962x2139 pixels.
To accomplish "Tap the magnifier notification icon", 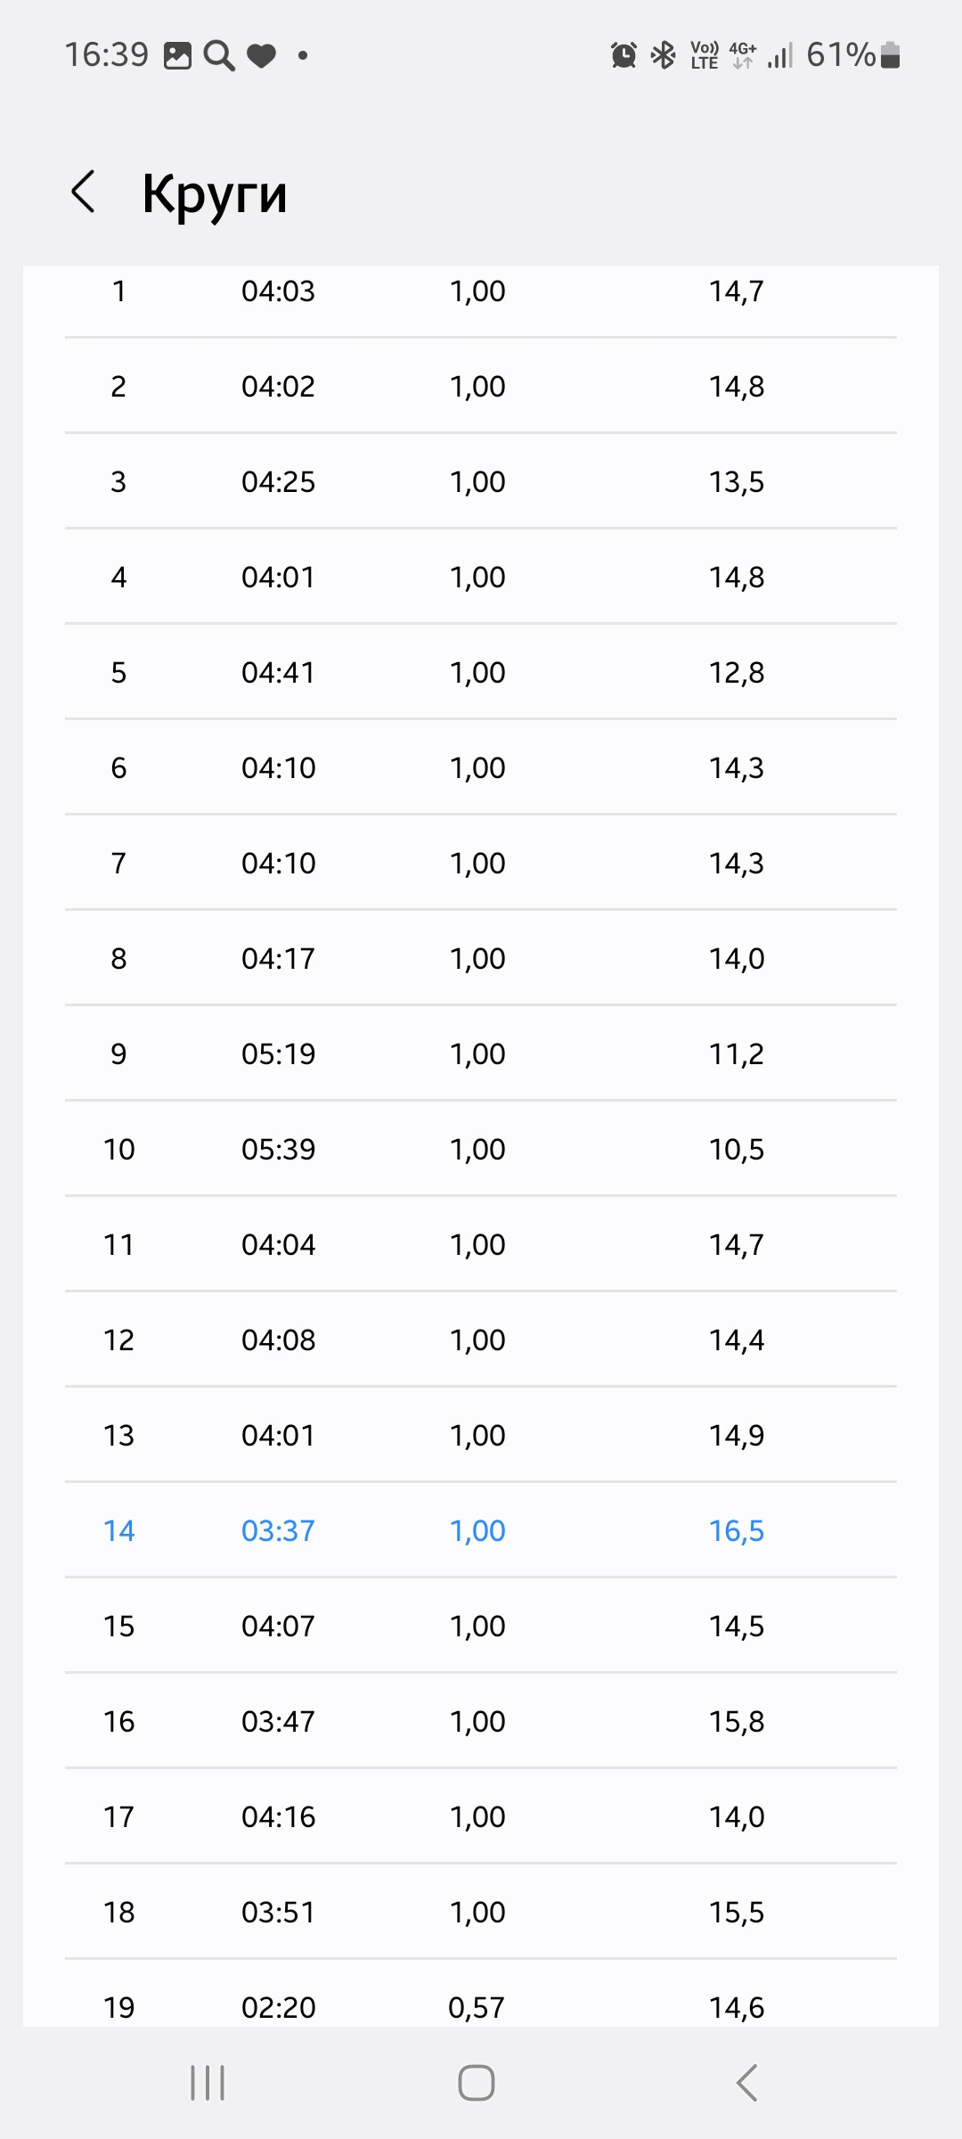I will coord(219,56).
